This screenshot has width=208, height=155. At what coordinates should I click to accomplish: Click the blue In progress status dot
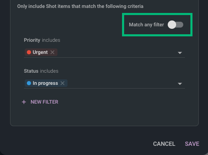(x=29, y=83)
